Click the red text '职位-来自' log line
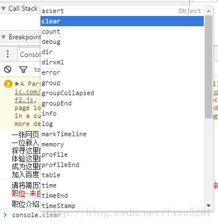Screen dimensions: 218x224 tap(26, 193)
